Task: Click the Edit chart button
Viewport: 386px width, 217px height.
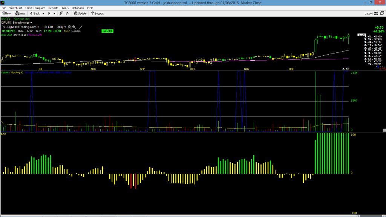Action: (49, 27)
